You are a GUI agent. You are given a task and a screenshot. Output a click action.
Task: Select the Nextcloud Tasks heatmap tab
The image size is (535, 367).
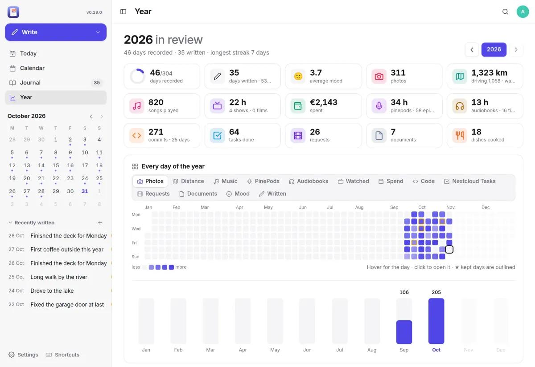click(470, 181)
